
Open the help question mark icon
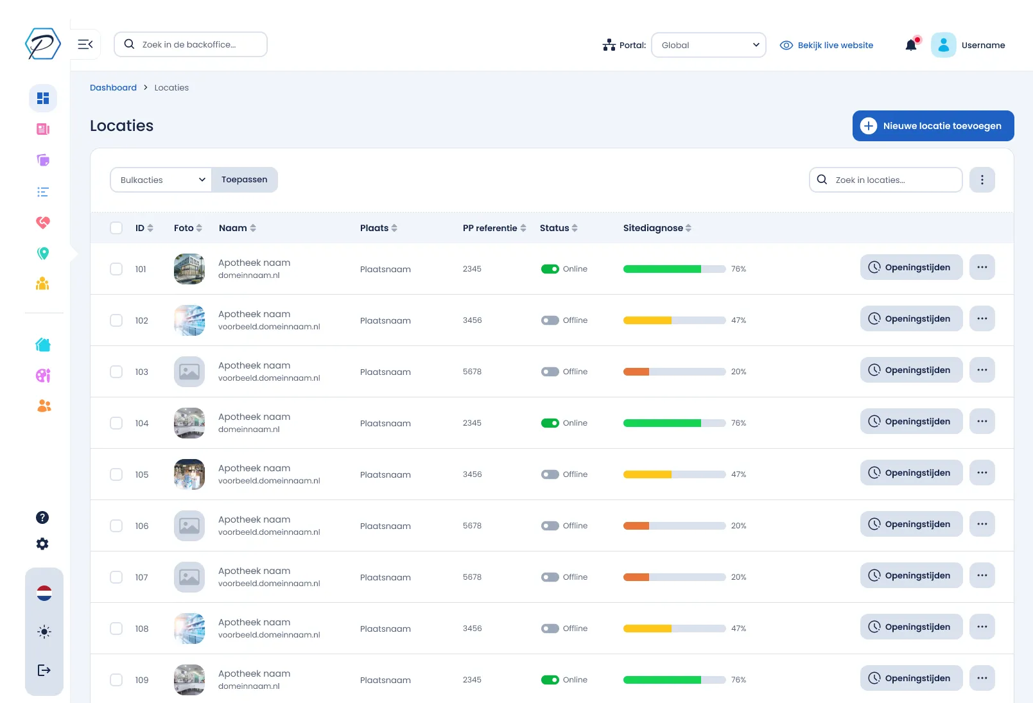coord(42,517)
